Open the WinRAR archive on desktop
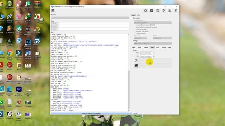The width and height of the screenshot is (225, 126). click(37, 5)
